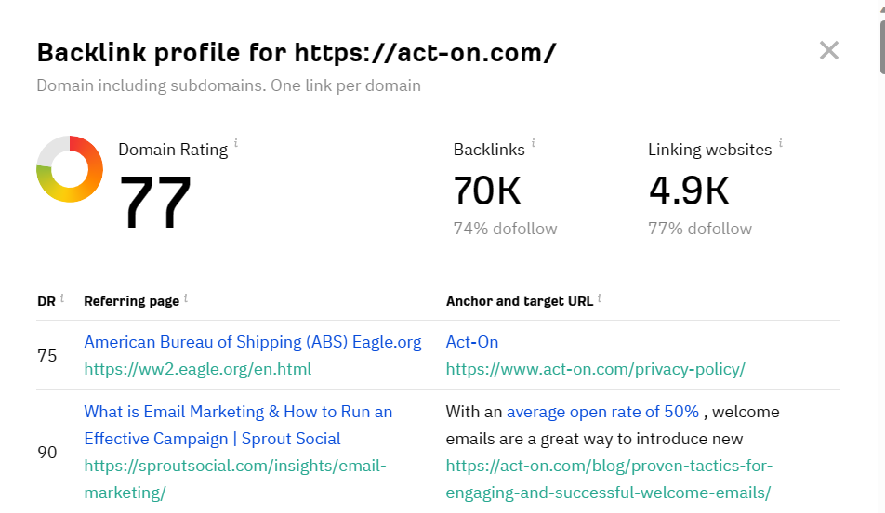This screenshot has width=885, height=513.
Task: Click the Domain including subdomains subtitle
Action: click(229, 85)
